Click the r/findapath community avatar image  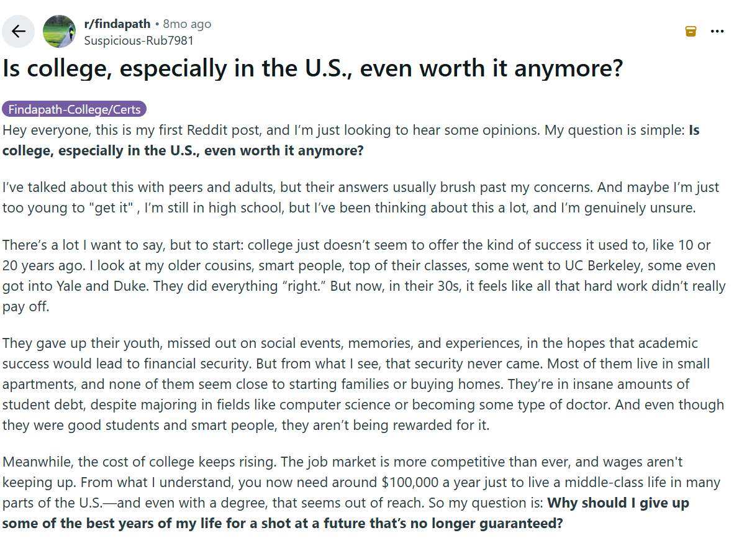point(58,31)
